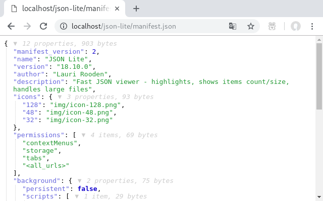This screenshot has width=323, height=201.
Task: Click the "permissions" key
Action: 39,135
